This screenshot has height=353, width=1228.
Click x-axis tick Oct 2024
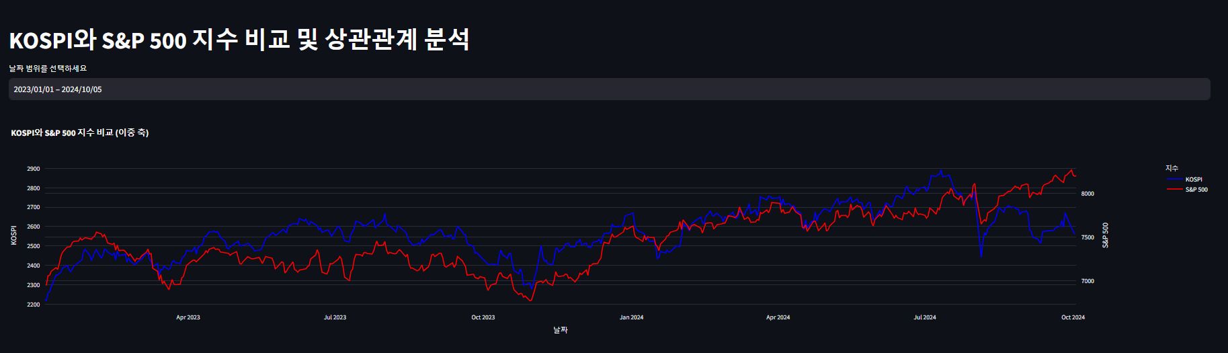click(1073, 317)
